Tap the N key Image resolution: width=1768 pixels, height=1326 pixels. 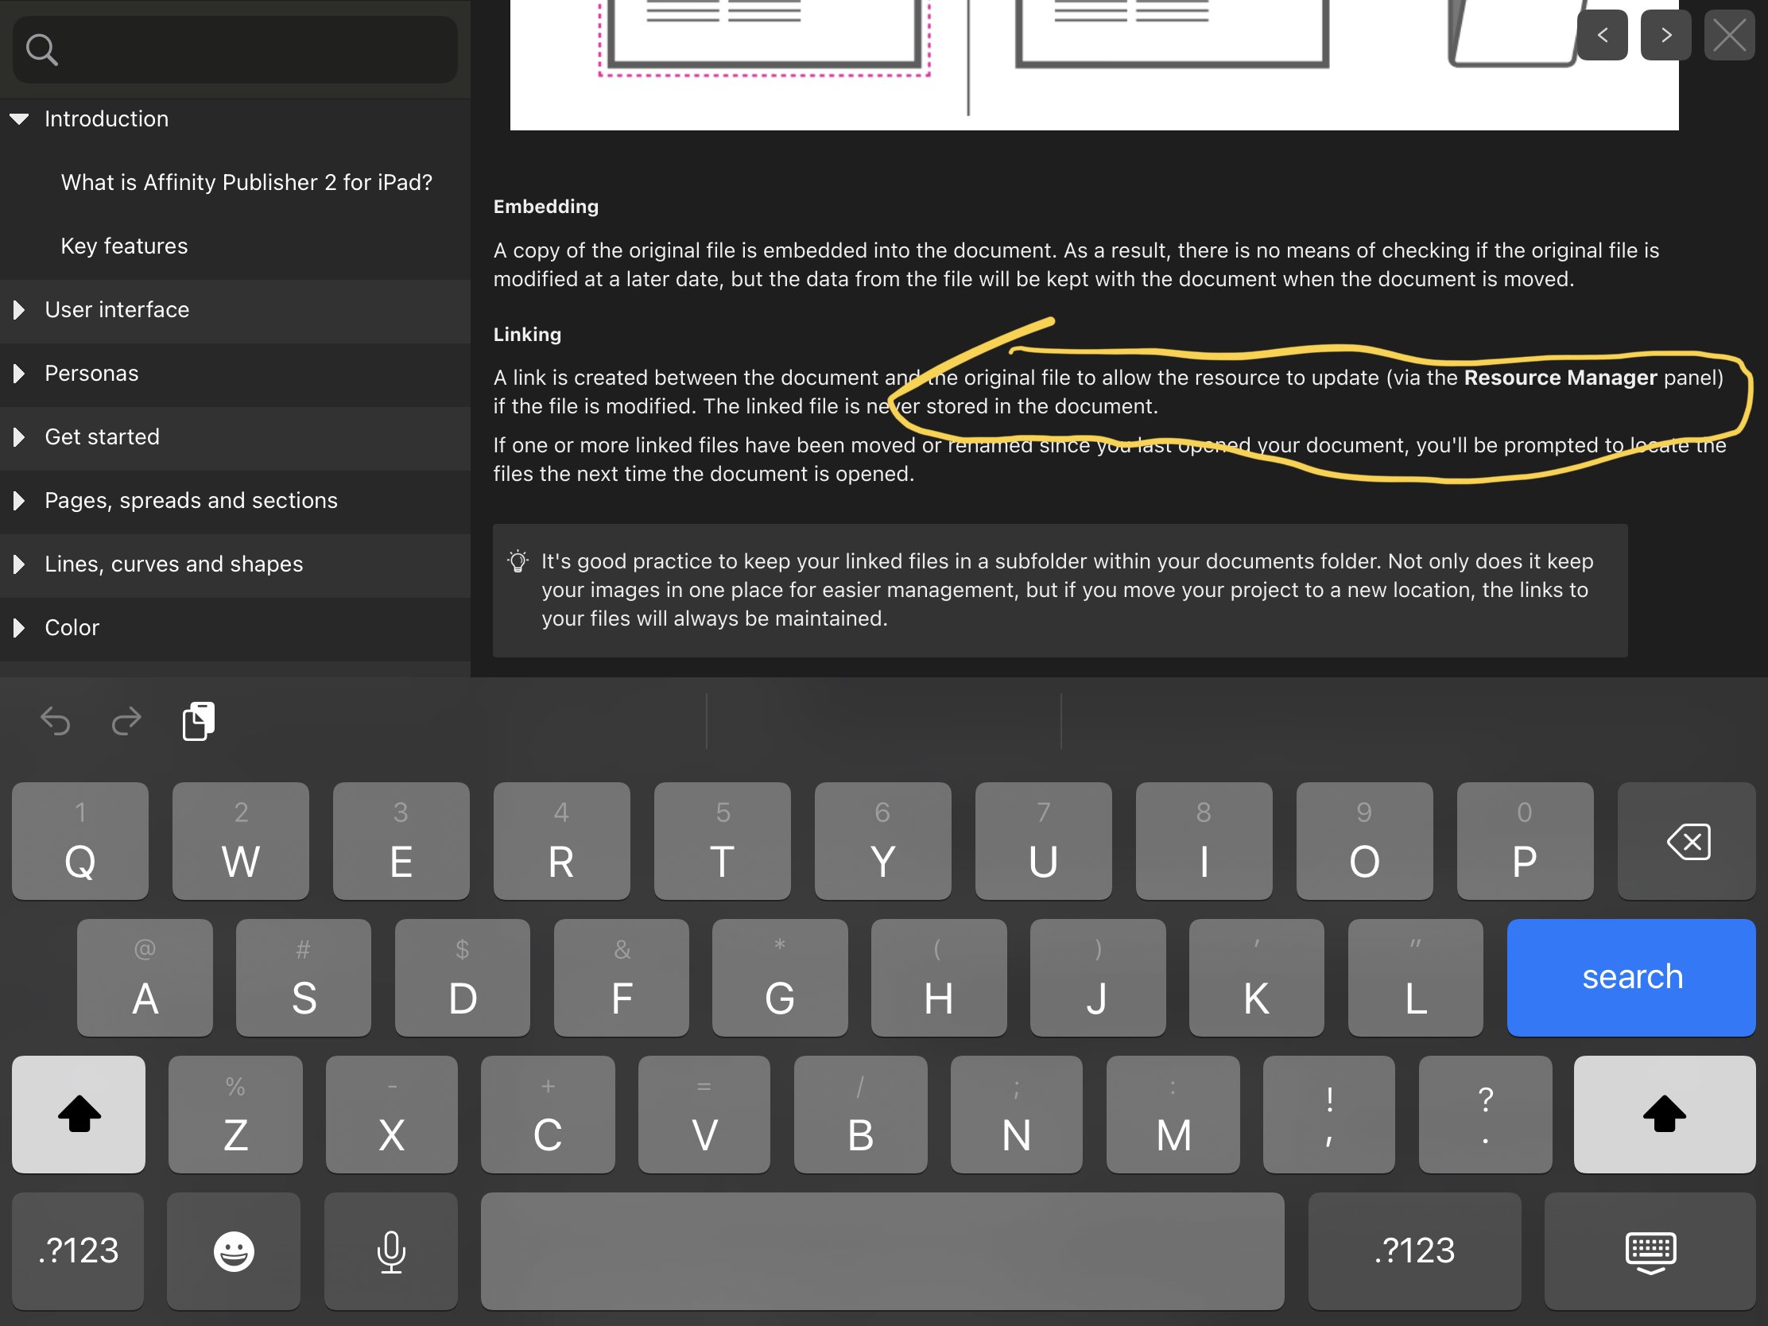(x=1017, y=1115)
